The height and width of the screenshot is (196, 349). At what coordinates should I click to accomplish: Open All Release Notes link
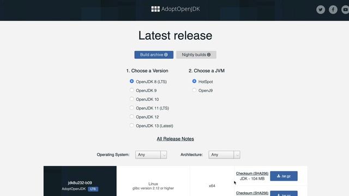[175, 139]
